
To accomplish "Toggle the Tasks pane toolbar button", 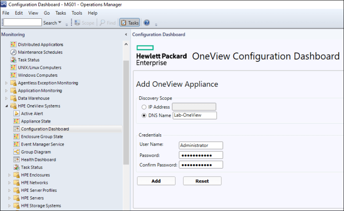I will tap(129, 23).
